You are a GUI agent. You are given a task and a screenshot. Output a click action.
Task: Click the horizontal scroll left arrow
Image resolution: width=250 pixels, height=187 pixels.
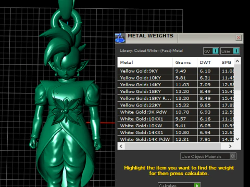click(x=121, y=146)
